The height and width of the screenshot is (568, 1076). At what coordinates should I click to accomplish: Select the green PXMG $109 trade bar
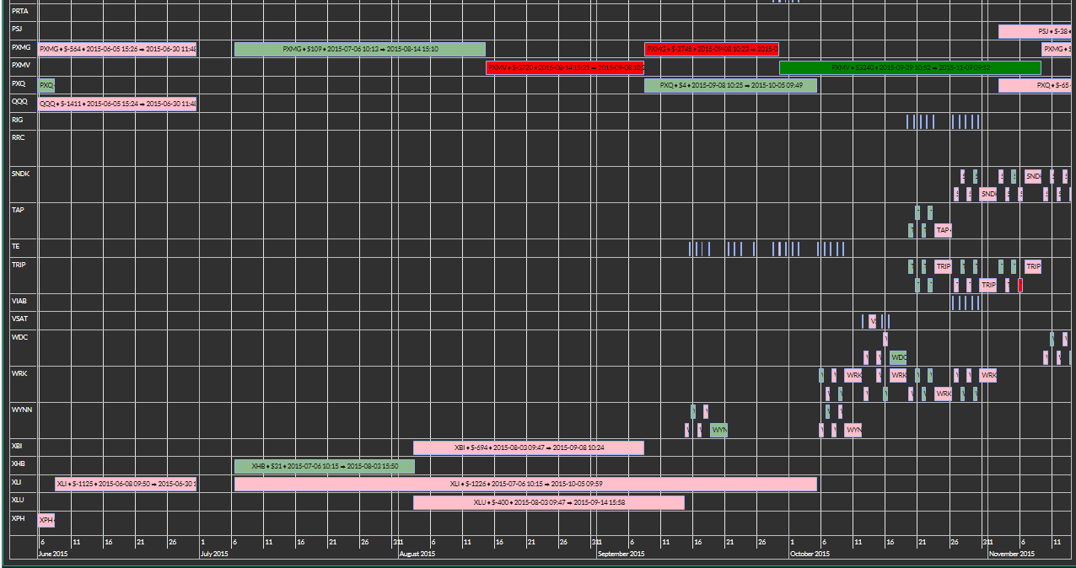(360, 49)
